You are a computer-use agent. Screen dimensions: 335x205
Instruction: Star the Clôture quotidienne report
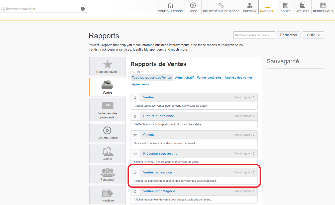(x=135, y=116)
